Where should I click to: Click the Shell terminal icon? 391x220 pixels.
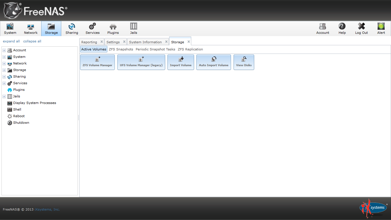tap(10, 110)
